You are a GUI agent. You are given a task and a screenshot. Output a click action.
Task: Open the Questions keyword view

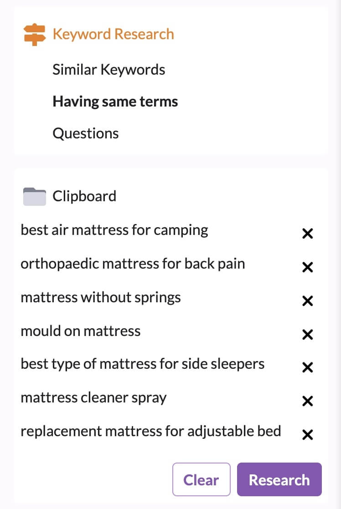click(x=85, y=133)
